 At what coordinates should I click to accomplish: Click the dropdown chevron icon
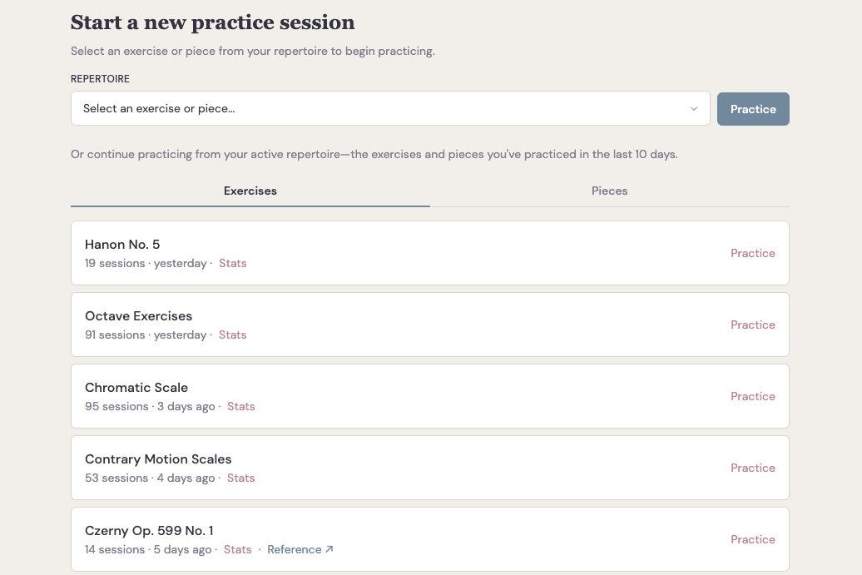(x=693, y=108)
